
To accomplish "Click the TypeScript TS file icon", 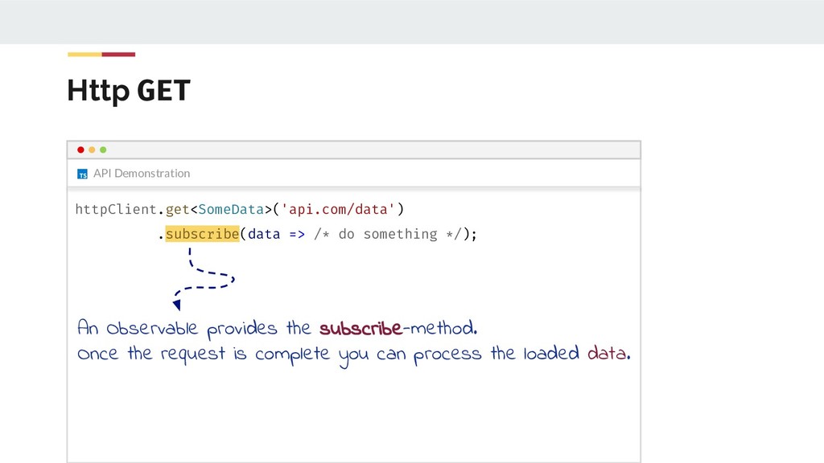I will tap(82, 174).
